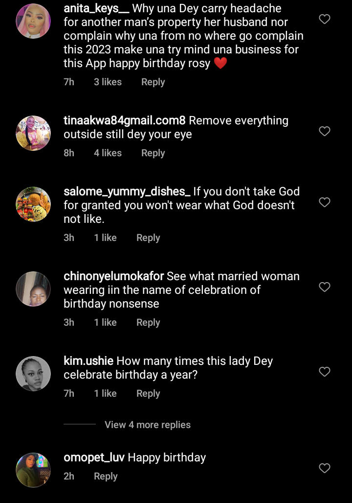
Task: Open kim.ushie's profile avatar
Action: pos(33,374)
